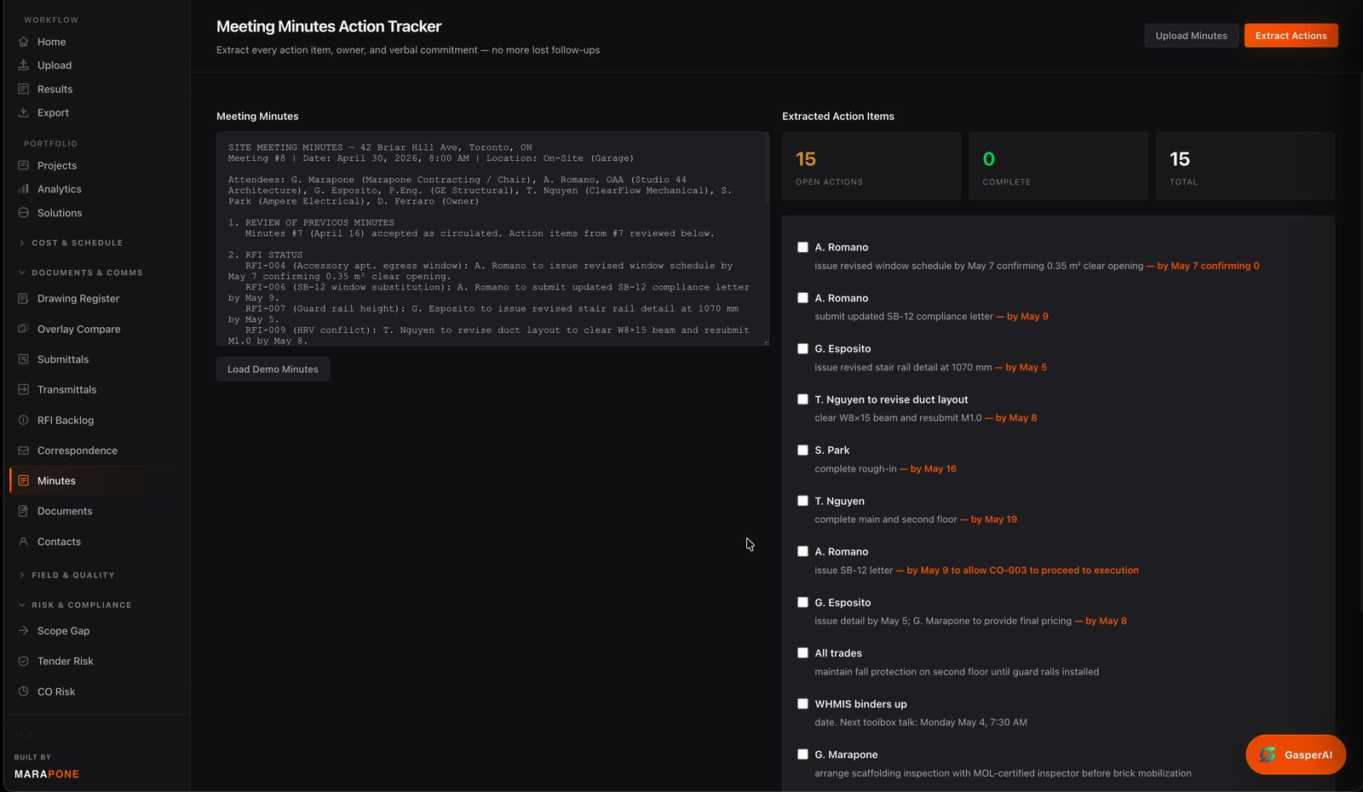Collapse the Risk & Compliance section

coord(82,605)
